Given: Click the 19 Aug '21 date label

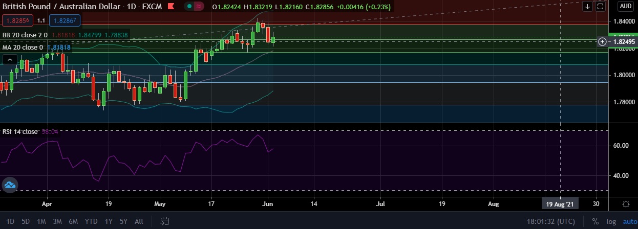Looking at the screenshot, I should (560, 203).
